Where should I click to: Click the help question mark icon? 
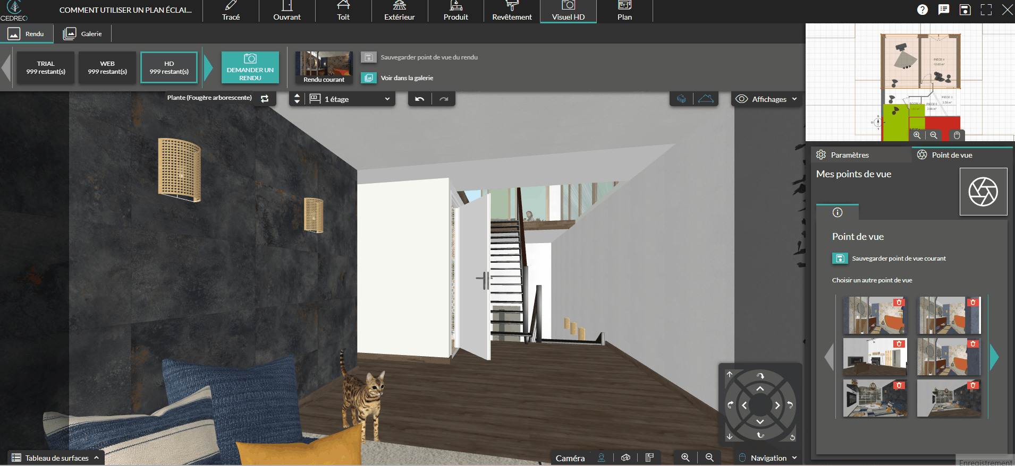(x=923, y=10)
